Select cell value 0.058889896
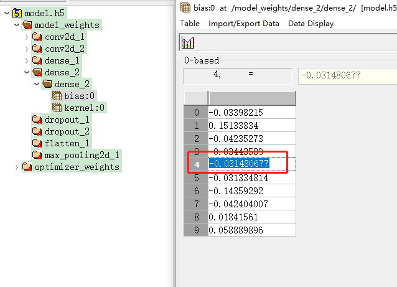The width and height of the screenshot is (397, 287). 252,230
